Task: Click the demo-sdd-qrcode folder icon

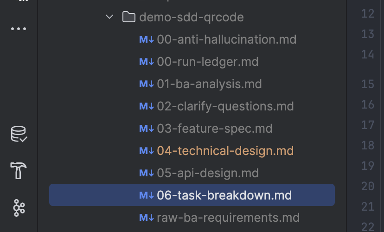Action: 128,17
